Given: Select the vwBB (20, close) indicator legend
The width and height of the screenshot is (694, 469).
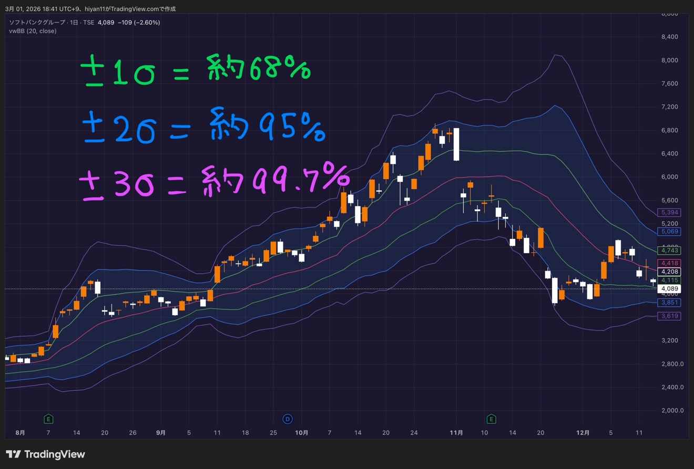Looking at the screenshot, I should [33, 31].
